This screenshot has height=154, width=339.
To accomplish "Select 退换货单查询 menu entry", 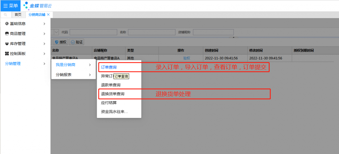I will point(113,94).
